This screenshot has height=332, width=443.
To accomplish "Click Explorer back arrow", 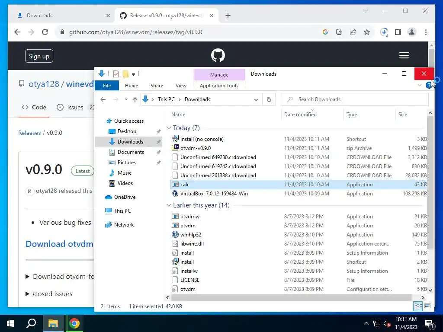I will (x=103, y=99).
